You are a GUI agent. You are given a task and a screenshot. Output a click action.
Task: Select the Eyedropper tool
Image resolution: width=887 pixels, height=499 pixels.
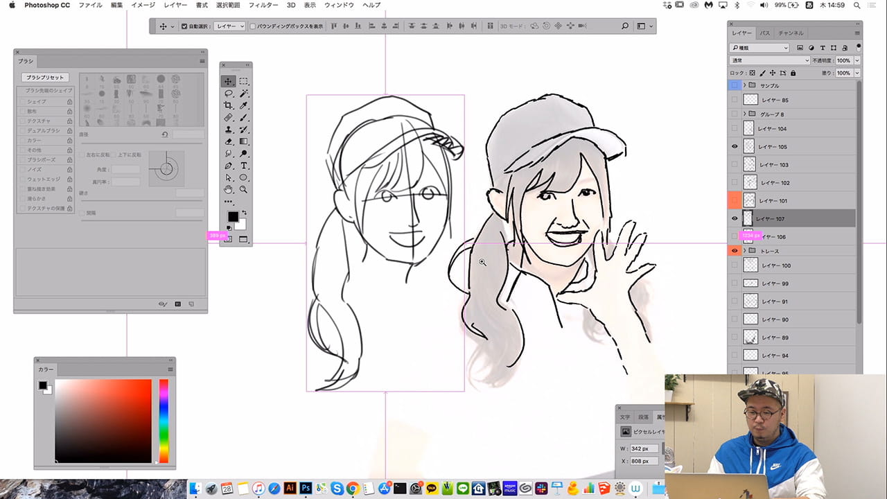[244, 105]
